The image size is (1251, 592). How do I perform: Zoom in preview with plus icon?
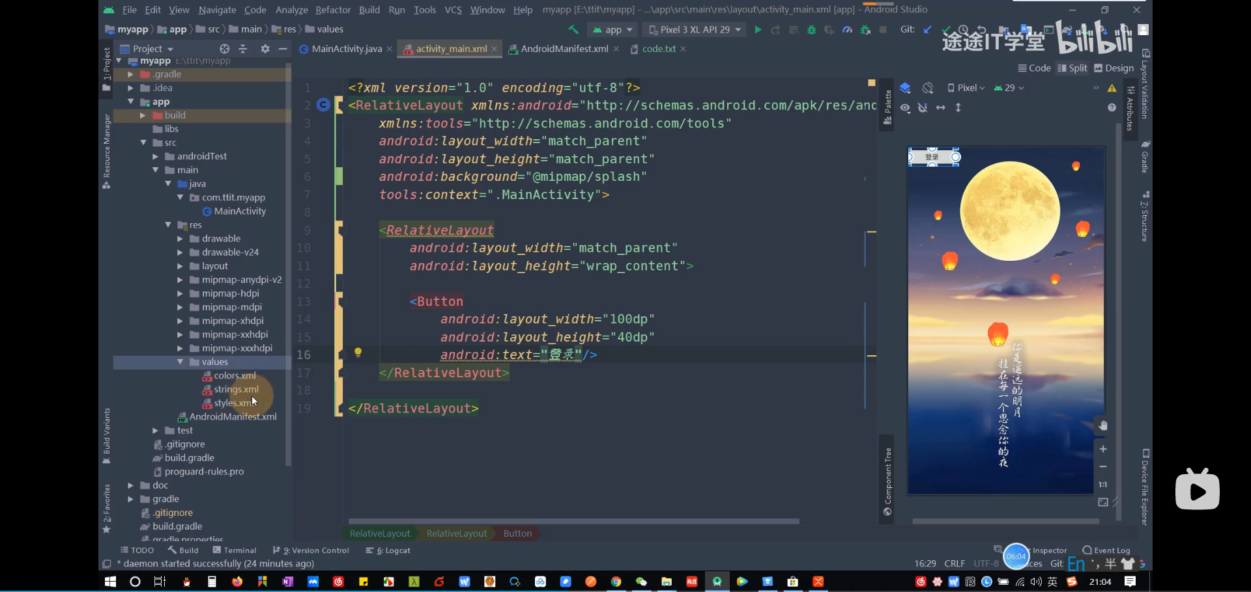point(1103,449)
